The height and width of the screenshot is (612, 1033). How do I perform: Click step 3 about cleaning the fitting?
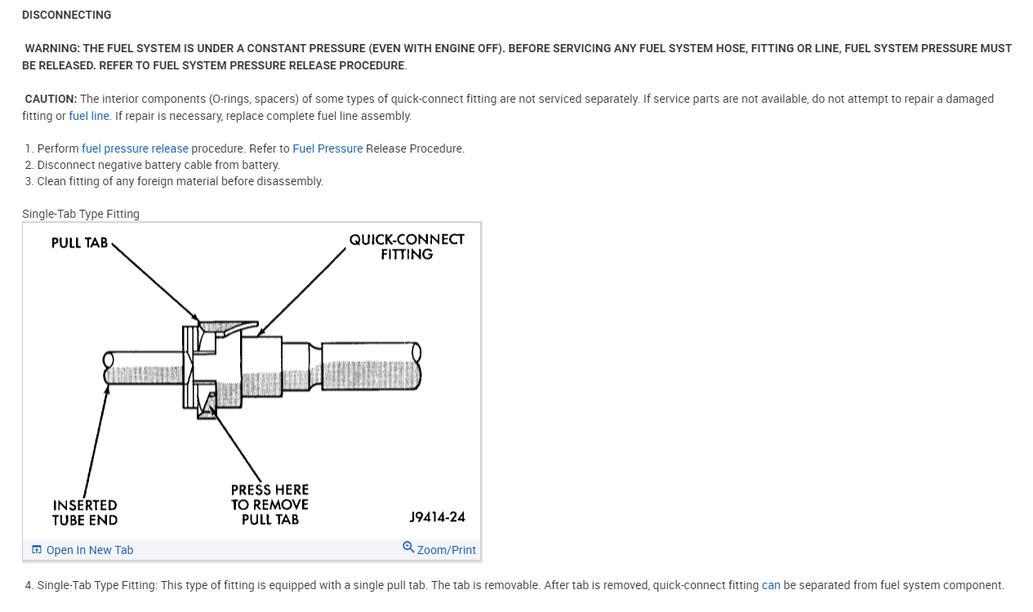tap(180, 181)
